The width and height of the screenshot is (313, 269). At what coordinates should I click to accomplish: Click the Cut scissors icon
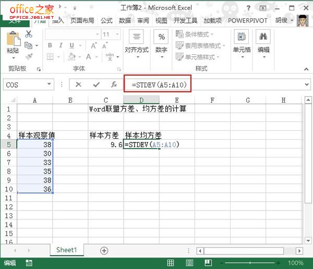(29, 34)
